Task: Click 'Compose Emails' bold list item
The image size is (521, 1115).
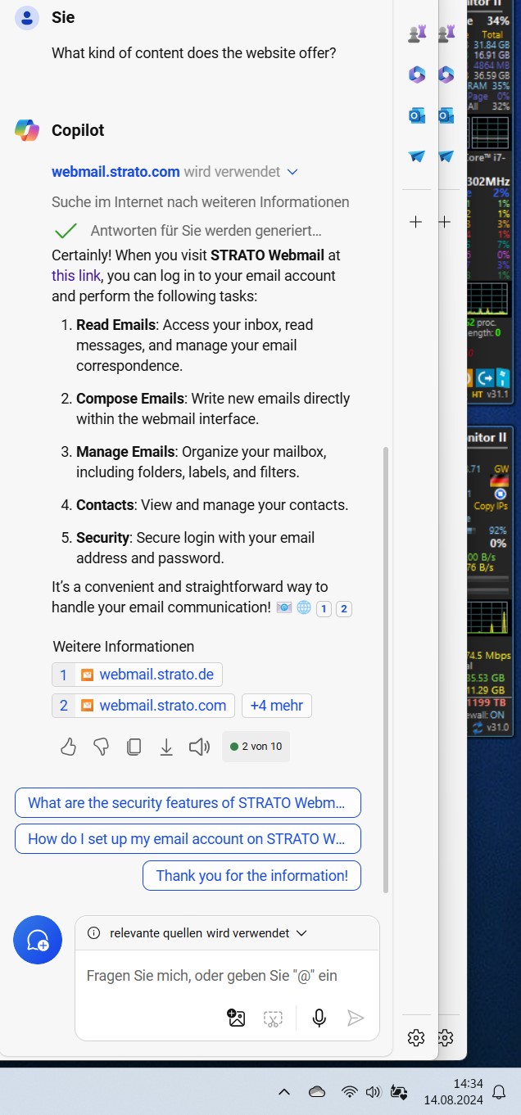Action: [x=129, y=399]
